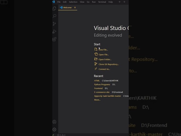Click the Clone Git Repository branch icon

[x=96, y=64]
